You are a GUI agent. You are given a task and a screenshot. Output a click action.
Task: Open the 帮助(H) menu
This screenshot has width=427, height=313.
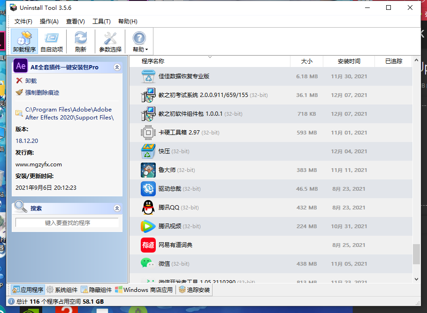tap(128, 22)
